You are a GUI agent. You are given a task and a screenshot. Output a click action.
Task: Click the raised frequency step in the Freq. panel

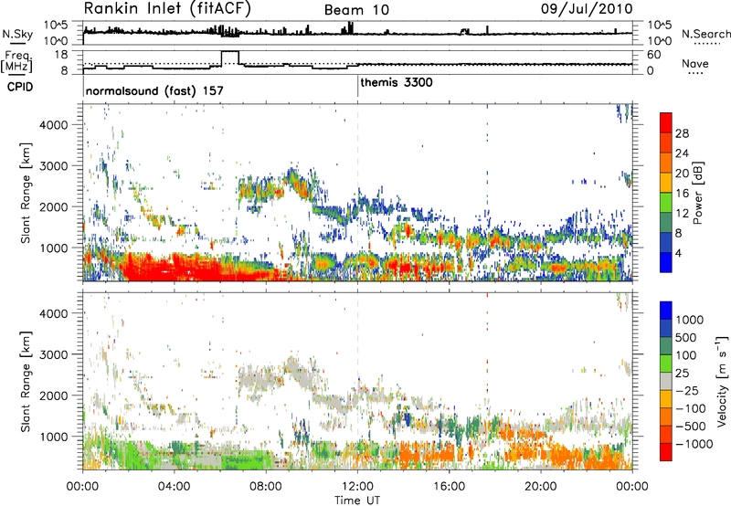(230, 58)
